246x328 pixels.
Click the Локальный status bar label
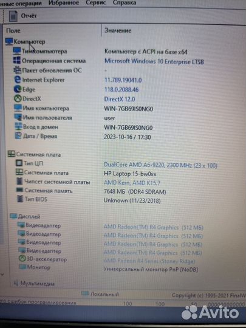[x=104, y=294]
